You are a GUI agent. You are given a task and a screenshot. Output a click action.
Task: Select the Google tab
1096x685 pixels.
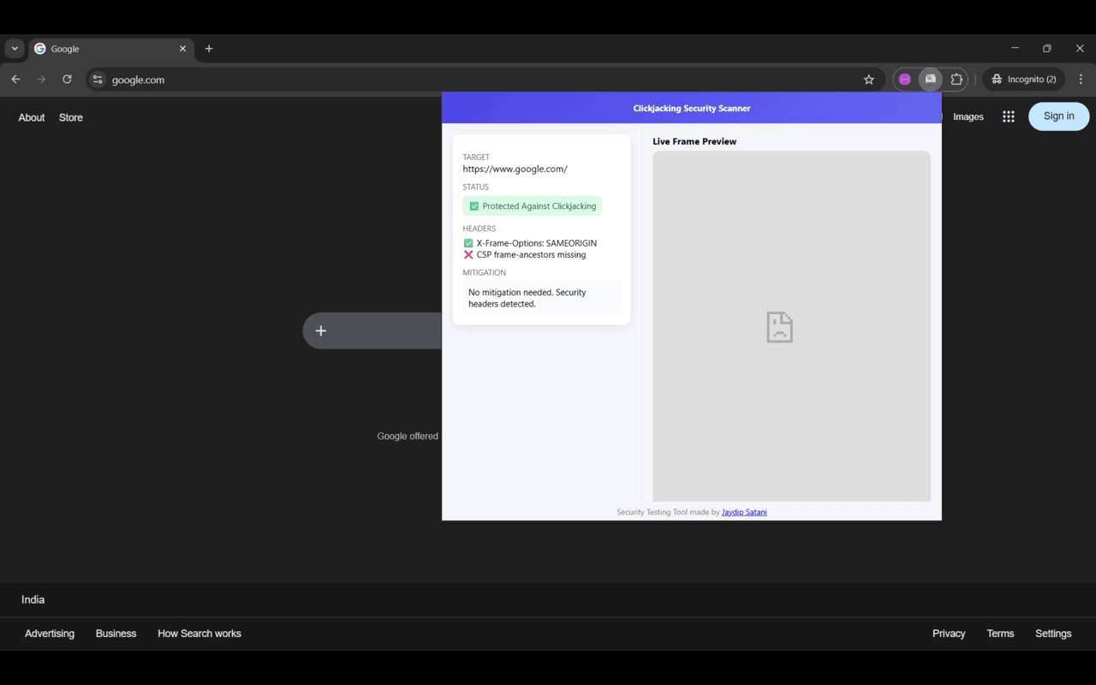(111, 49)
